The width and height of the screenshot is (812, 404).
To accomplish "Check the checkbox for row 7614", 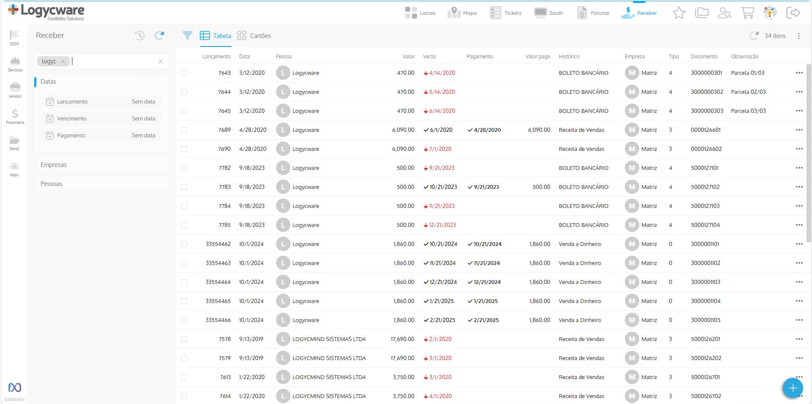I will (x=184, y=396).
